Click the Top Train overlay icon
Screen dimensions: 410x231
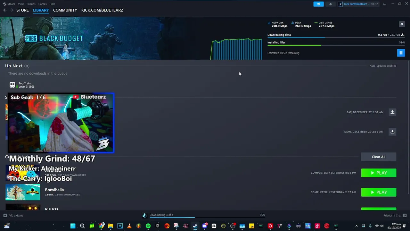(12, 85)
